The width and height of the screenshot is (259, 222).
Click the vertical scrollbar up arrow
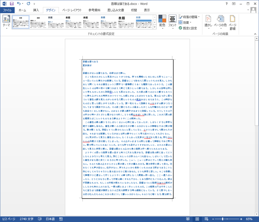coord(256,38)
